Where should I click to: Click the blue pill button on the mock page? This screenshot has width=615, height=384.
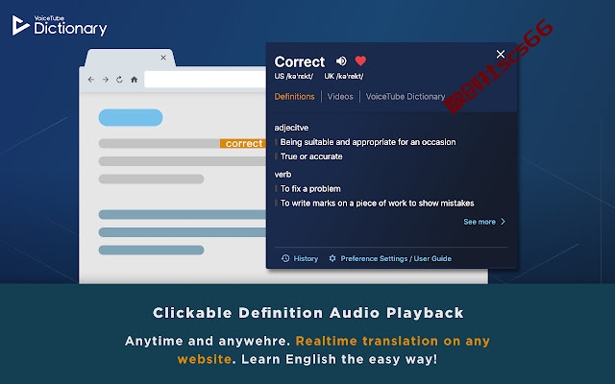coord(131,117)
